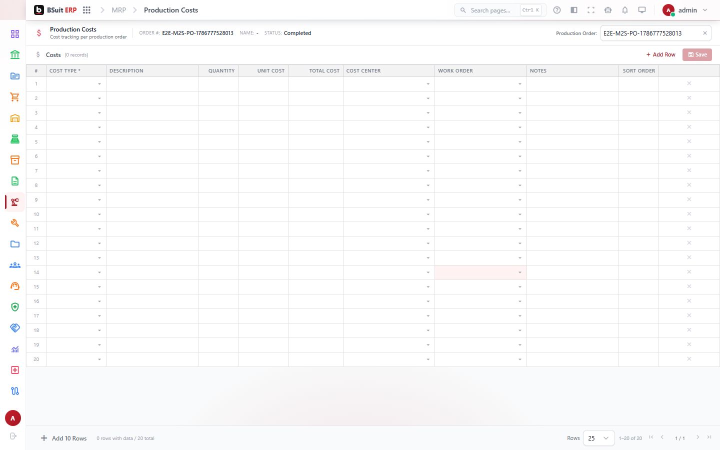Open the AI assistant robot icon
The width and height of the screenshot is (720, 450).
point(608,10)
